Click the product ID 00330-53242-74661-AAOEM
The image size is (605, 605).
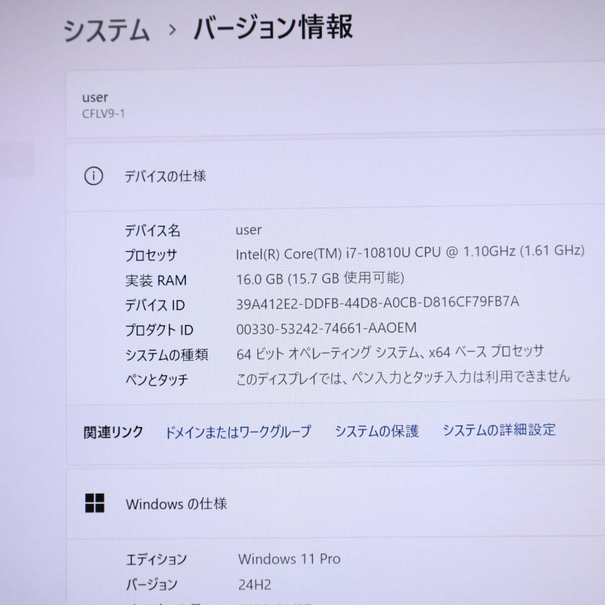(326, 328)
